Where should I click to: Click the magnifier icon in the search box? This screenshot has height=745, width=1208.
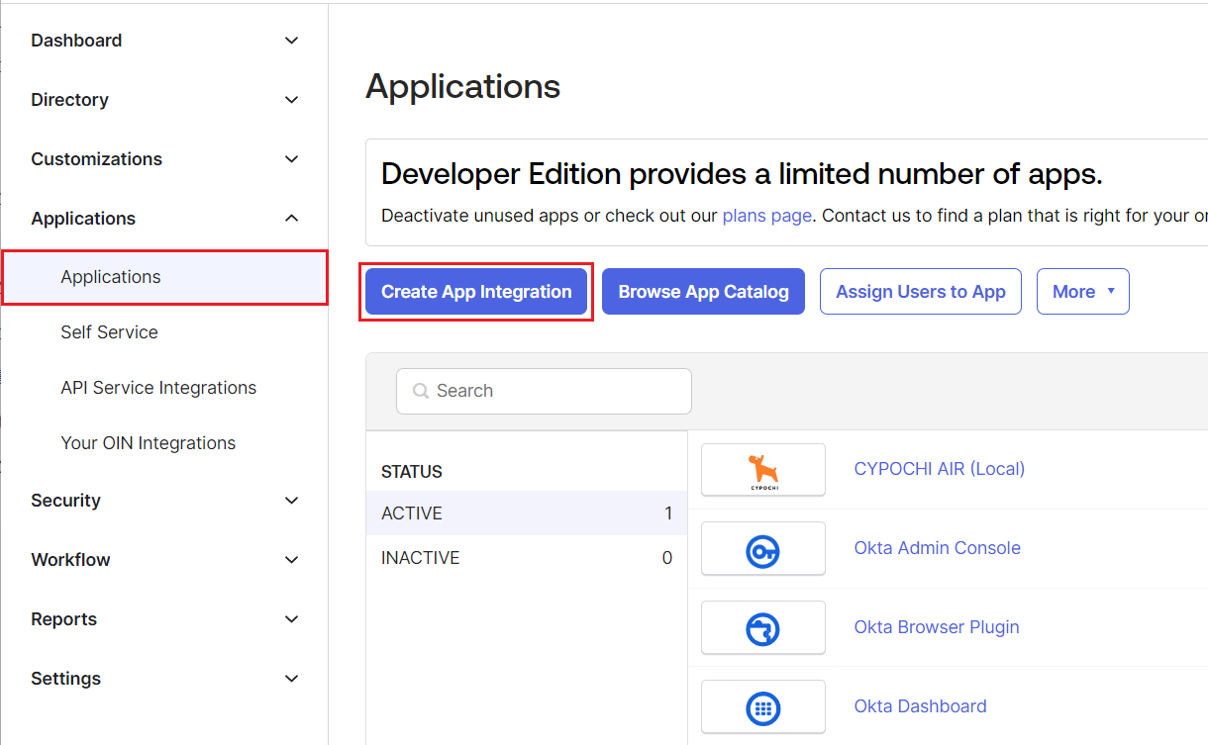tap(421, 391)
